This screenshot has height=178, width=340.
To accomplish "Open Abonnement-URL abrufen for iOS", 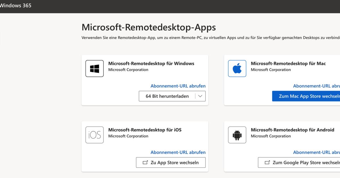I will coord(178,152).
